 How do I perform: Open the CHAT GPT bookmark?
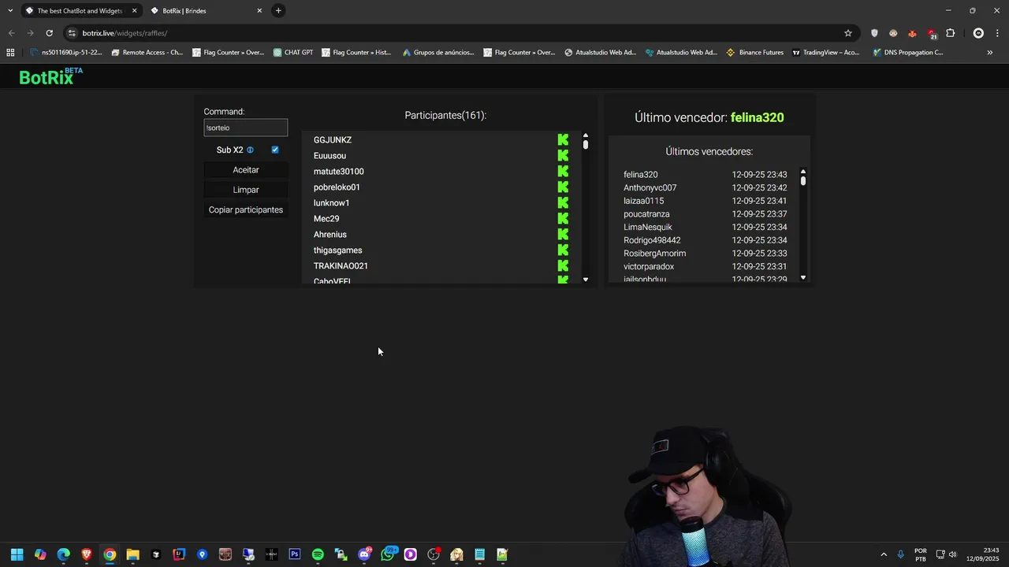coord(293,53)
